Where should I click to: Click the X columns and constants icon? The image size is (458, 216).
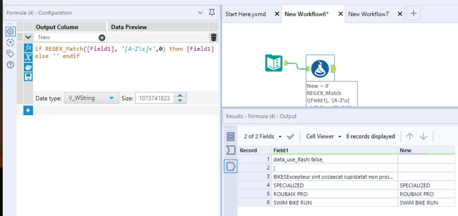(28, 57)
